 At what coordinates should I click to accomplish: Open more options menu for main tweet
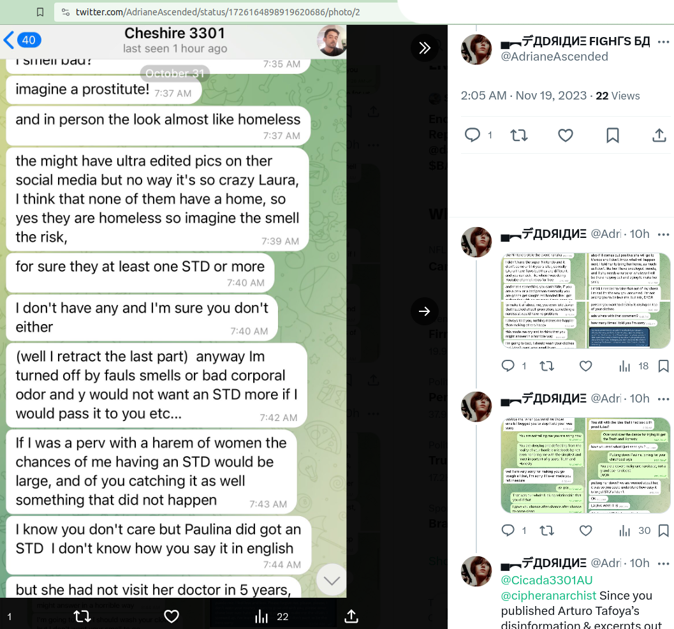[663, 41]
